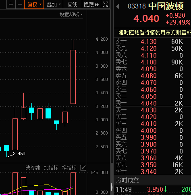
Task: Open the 东方财富 app promotion link
Action: click(155, 33)
